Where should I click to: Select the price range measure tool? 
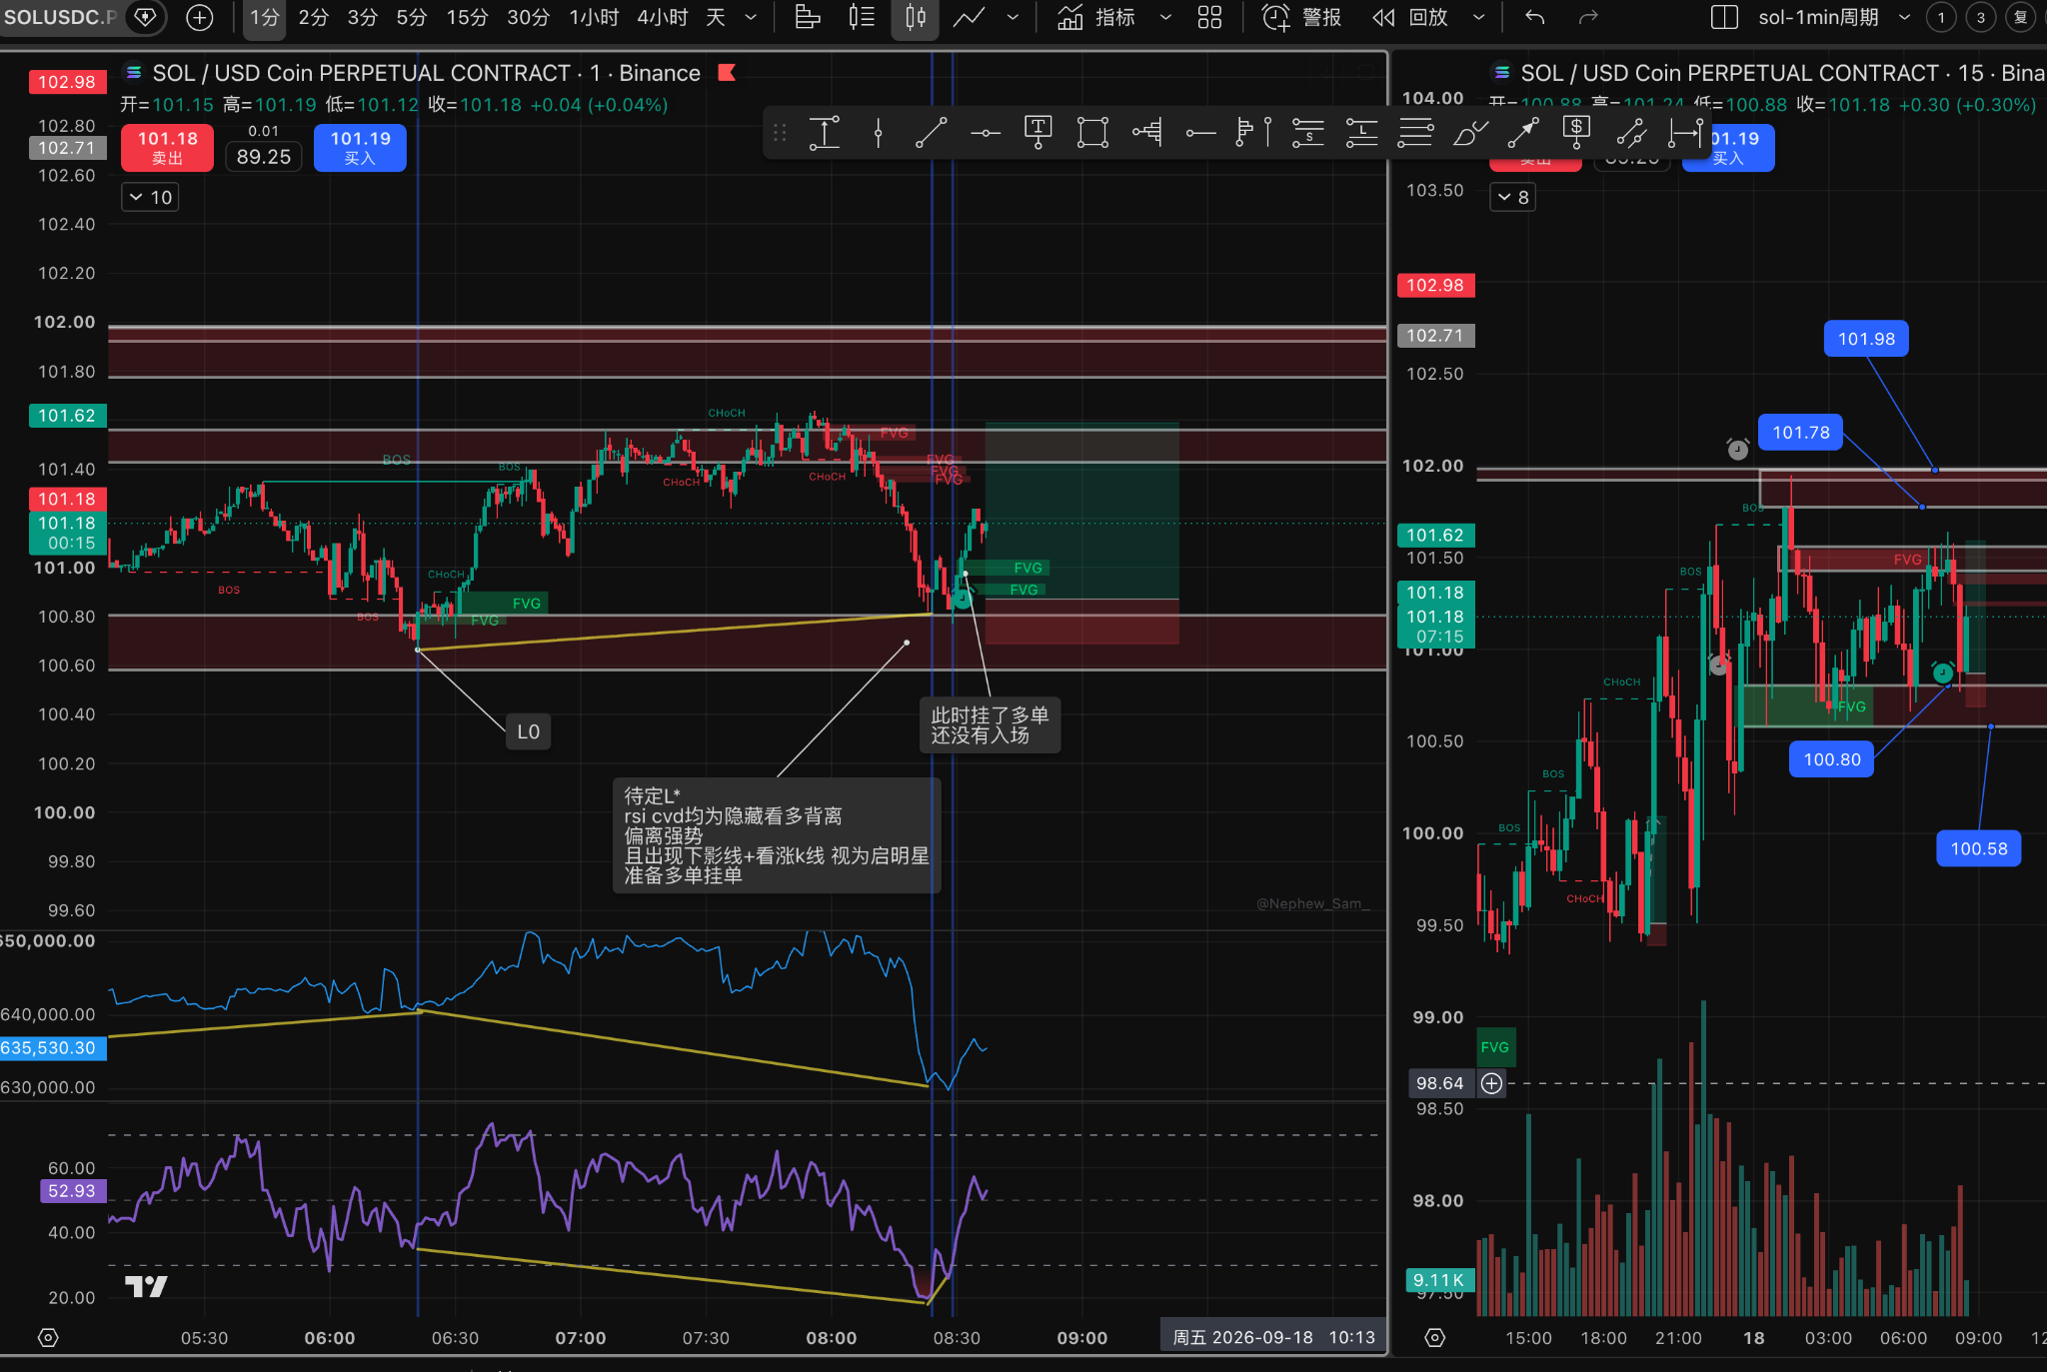(824, 133)
